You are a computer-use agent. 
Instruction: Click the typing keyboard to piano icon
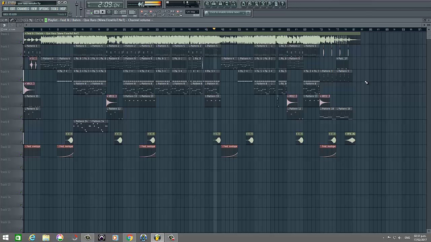tap(144, 11)
